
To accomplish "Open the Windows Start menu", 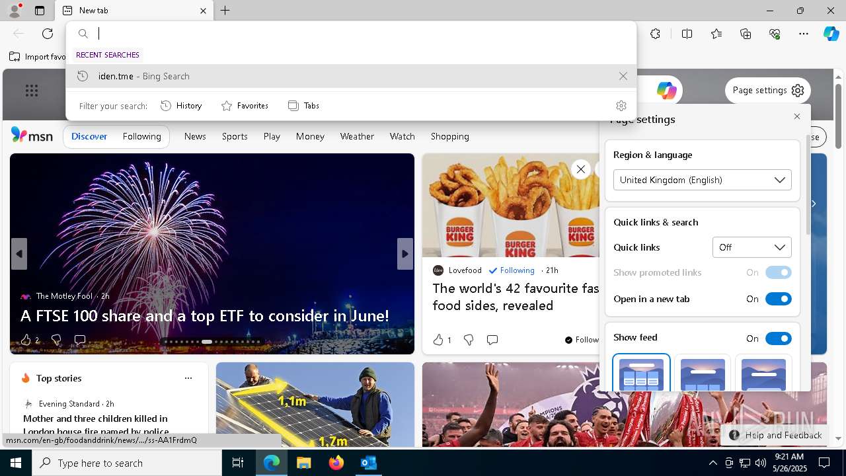I will tap(16, 463).
